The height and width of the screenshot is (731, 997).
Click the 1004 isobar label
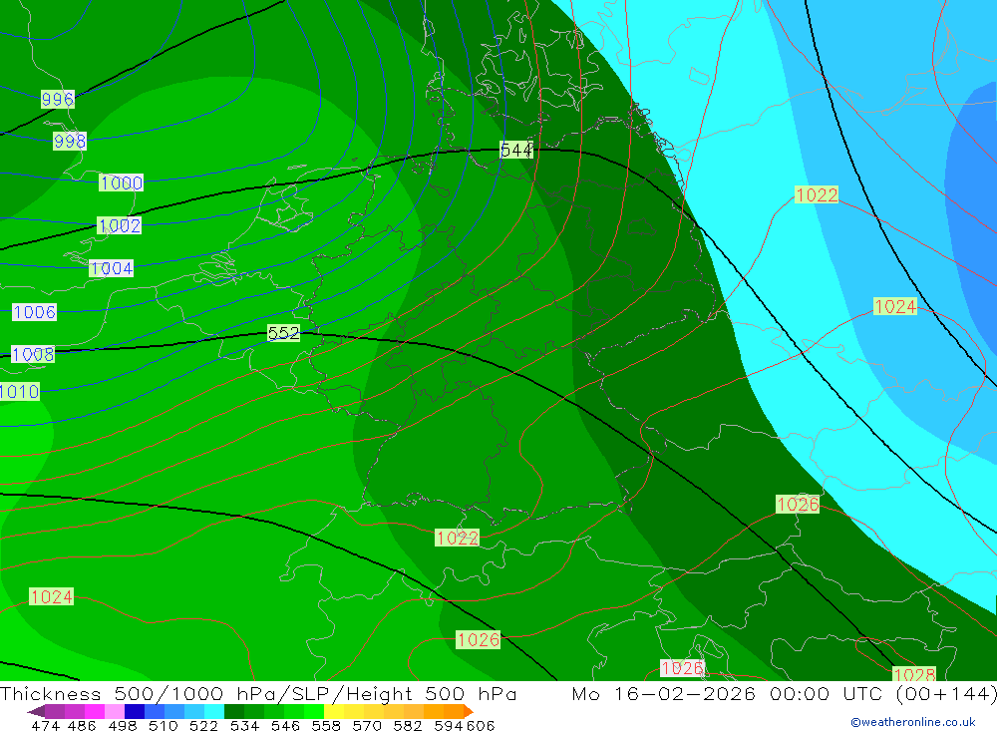click(x=112, y=268)
